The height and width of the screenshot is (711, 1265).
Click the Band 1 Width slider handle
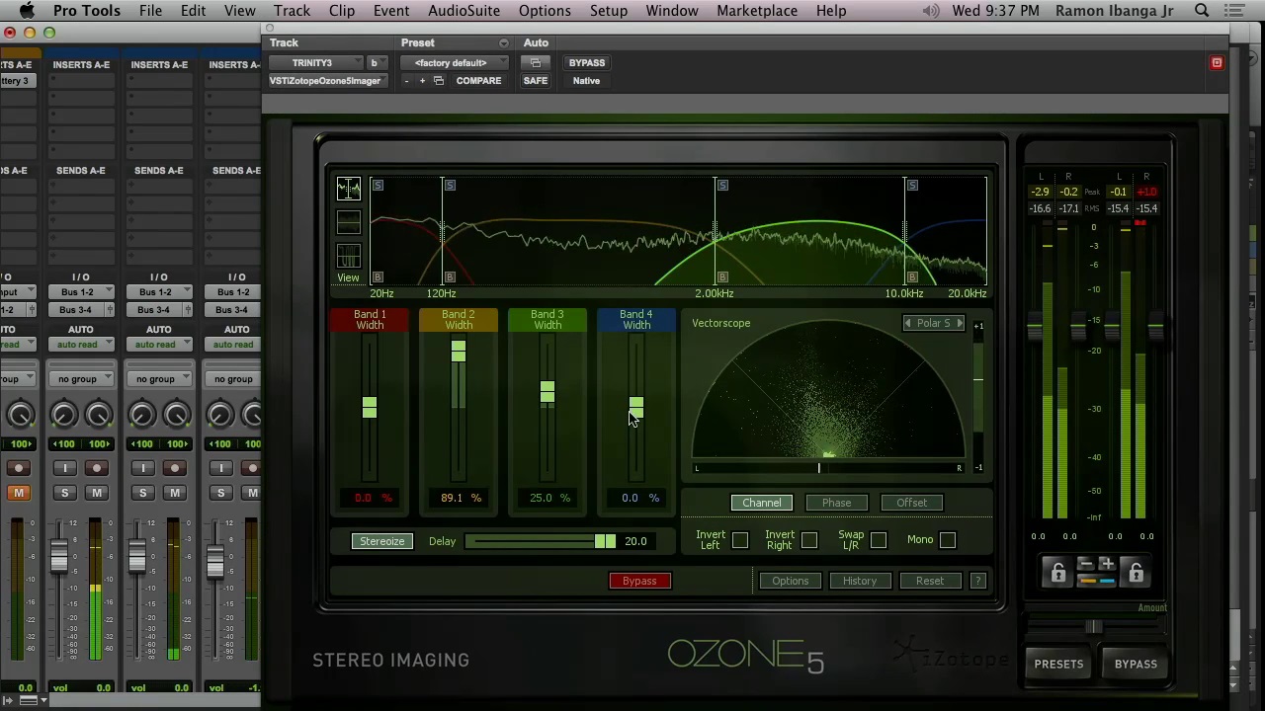370,407
